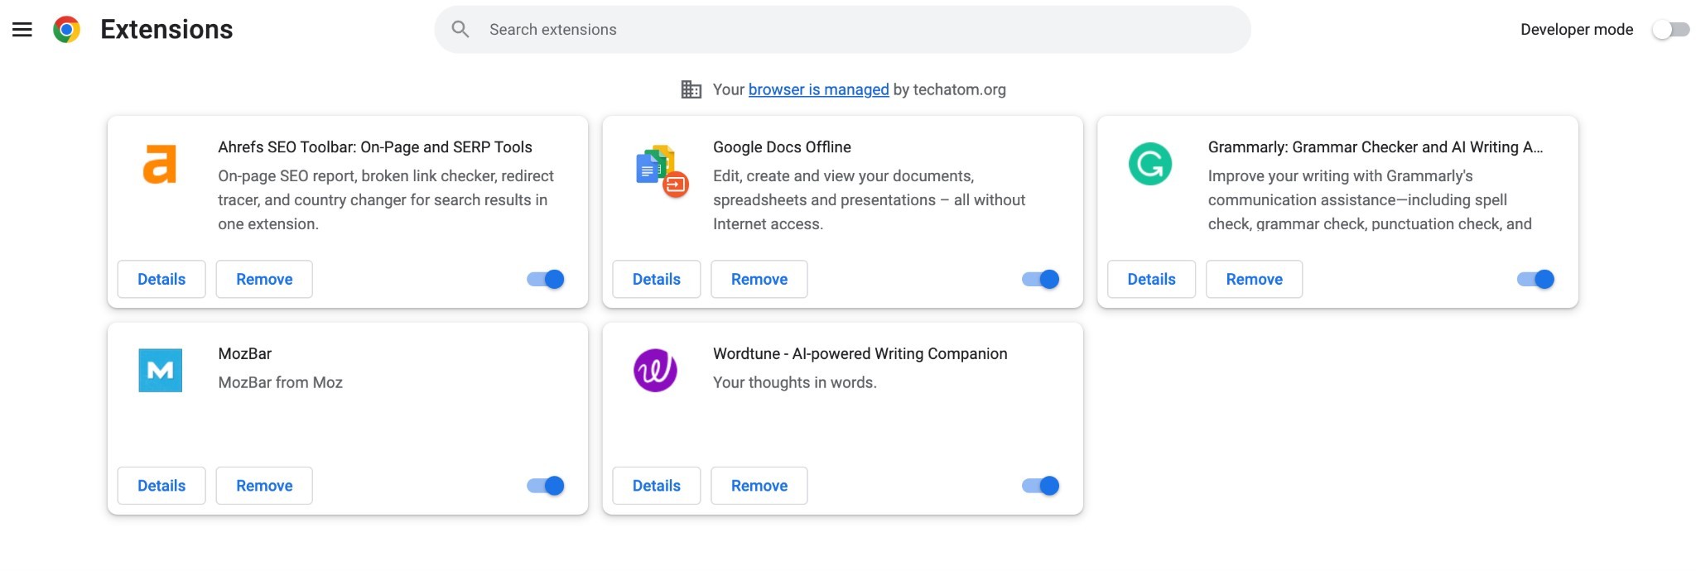The width and height of the screenshot is (1696, 571).
Task: Click the Extensions page title
Action: [x=166, y=30]
